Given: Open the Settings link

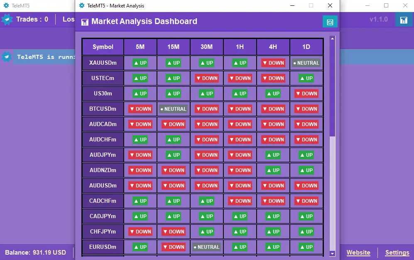Looking at the screenshot, I should pyautogui.click(x=397, y=253).
